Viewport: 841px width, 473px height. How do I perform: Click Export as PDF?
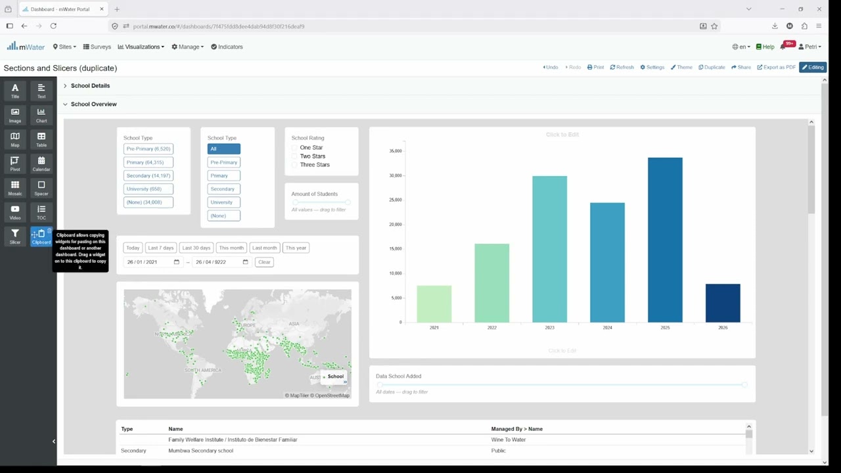(776, 68)
